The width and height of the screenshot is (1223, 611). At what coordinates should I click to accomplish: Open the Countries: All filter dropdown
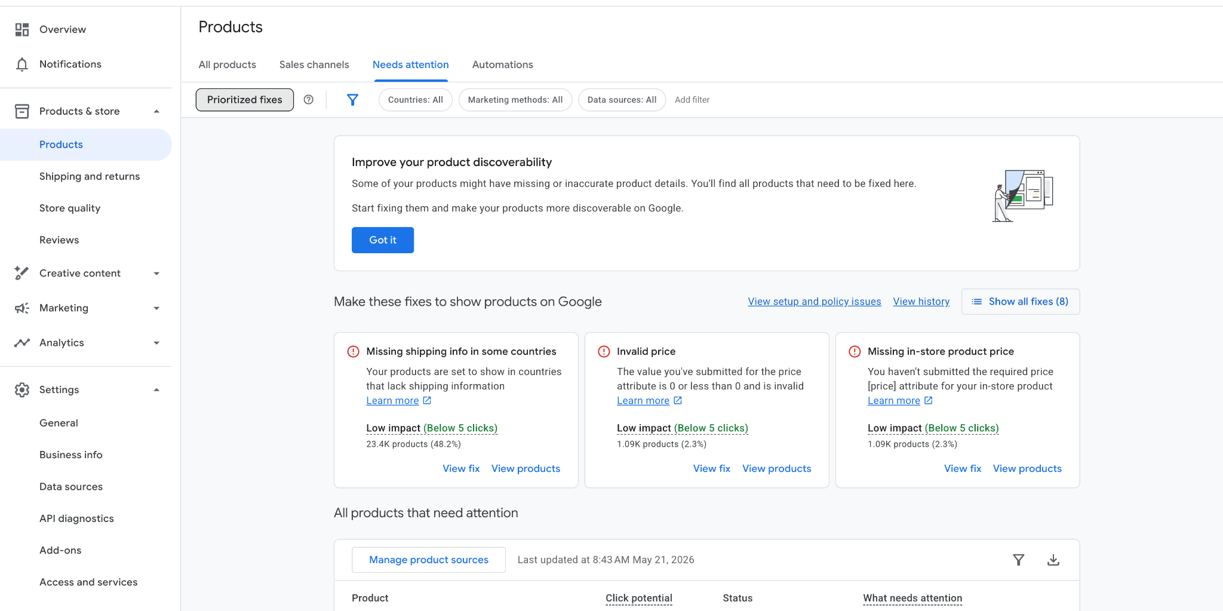pos(416,100)
